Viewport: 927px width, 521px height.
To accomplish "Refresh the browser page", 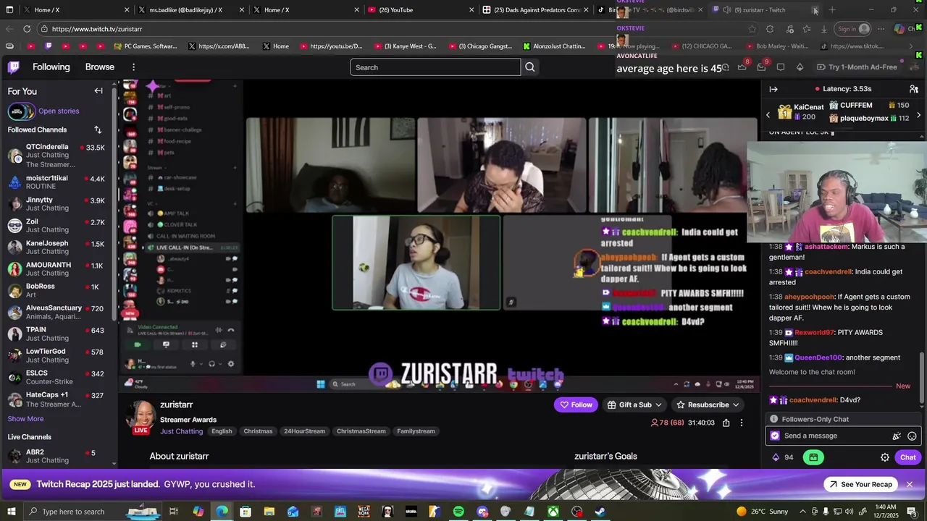I will pos(27,29).
